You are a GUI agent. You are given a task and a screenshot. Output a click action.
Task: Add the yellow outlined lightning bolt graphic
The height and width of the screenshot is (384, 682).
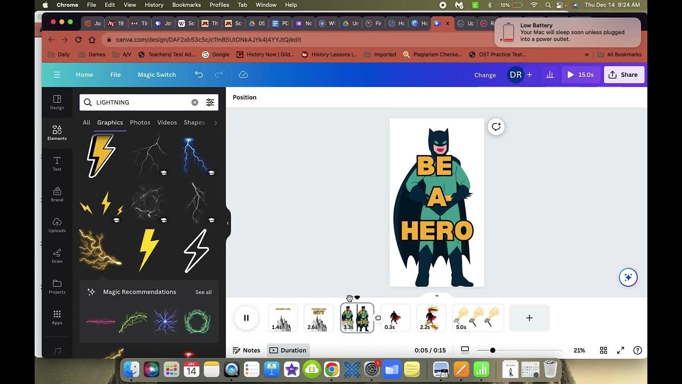(101, 155)
